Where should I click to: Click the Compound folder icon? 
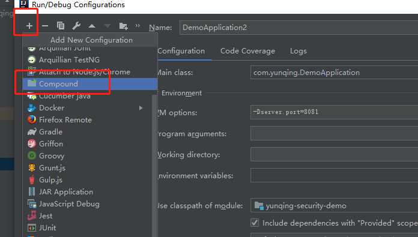[x=32, y=83]
